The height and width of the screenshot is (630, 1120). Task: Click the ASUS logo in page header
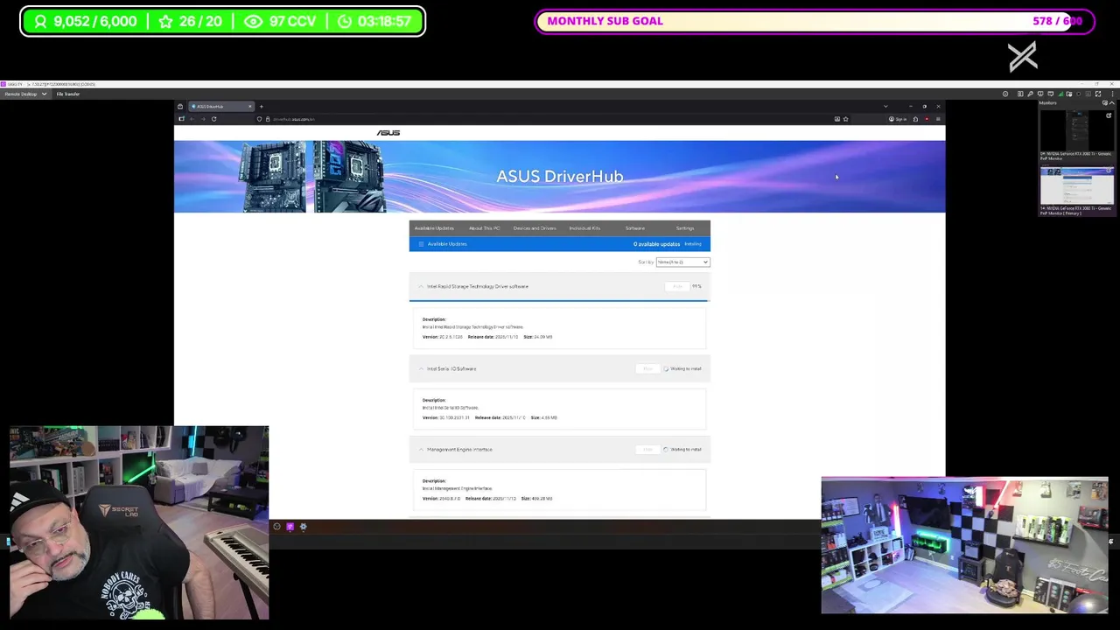[388, 133]
